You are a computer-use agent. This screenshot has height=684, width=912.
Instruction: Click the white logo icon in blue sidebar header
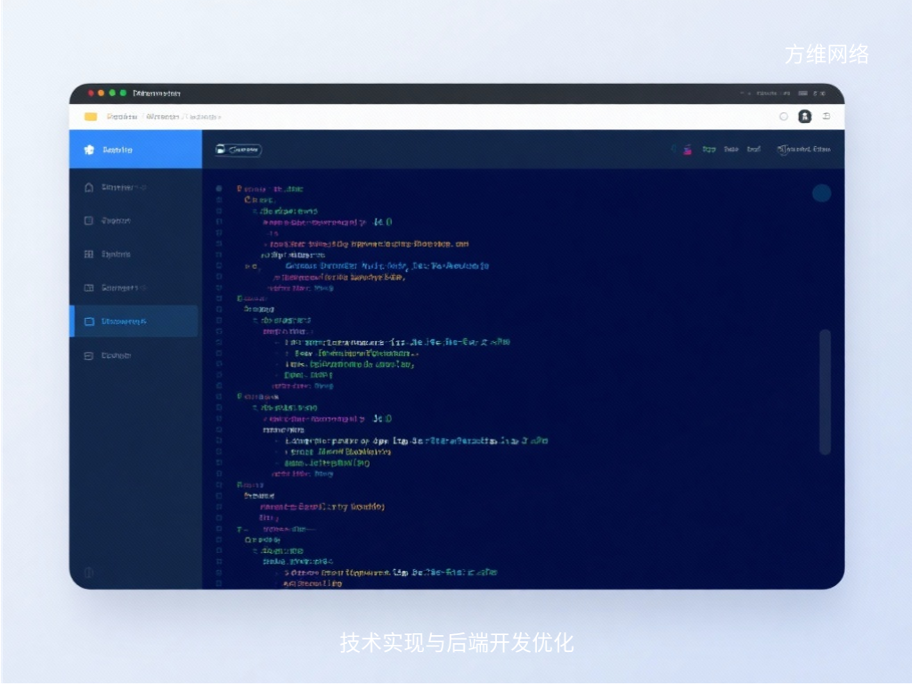point(88,151)
